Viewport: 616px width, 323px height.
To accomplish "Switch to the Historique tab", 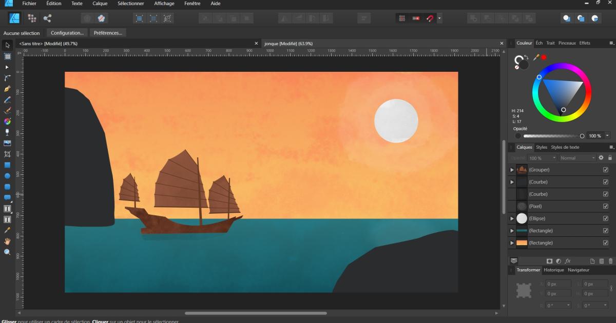I will (553, 270).
